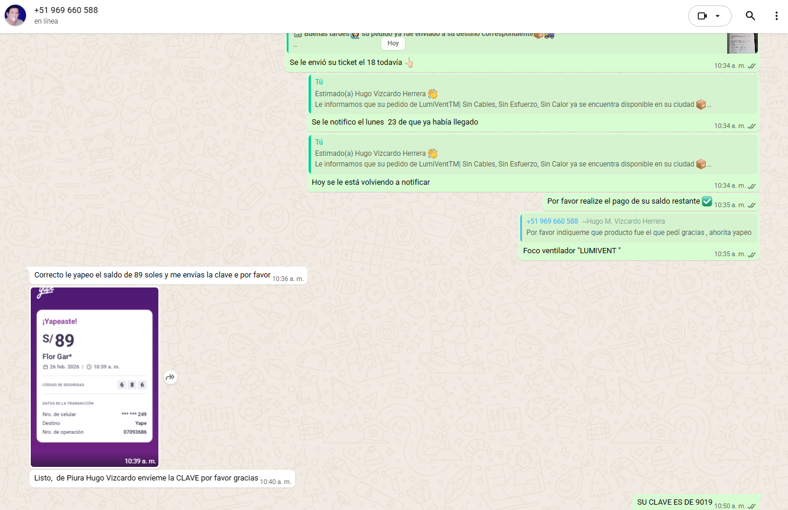
Task: Select the "Foco ventilador LUMIVENT" reply text
Action: click(x=572, y=251)
